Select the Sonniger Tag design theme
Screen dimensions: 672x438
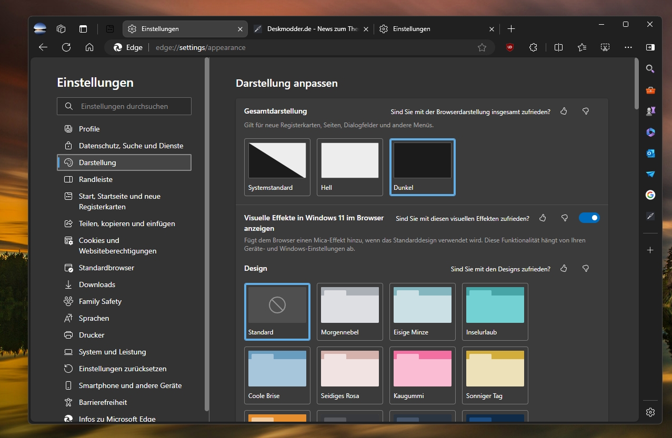pyautogui.click(x=495, y=375)
